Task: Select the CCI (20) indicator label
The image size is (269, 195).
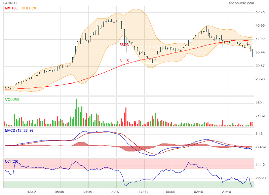Action: [11, 162]
